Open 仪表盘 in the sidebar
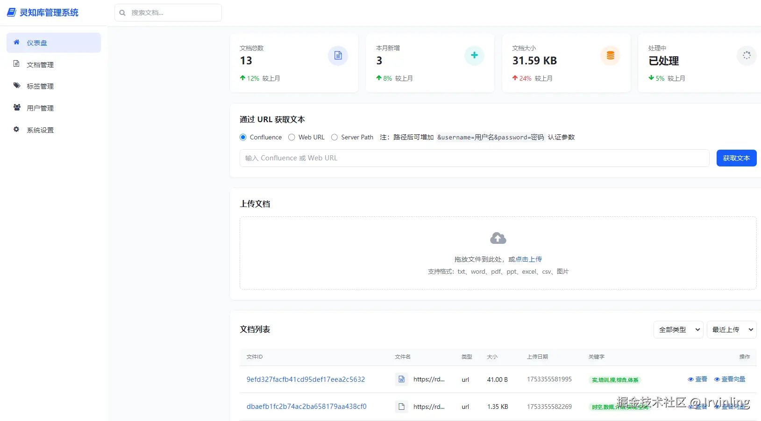Viewport: 761px width, 421px height. pyautogui.click(x=54, y=43)
